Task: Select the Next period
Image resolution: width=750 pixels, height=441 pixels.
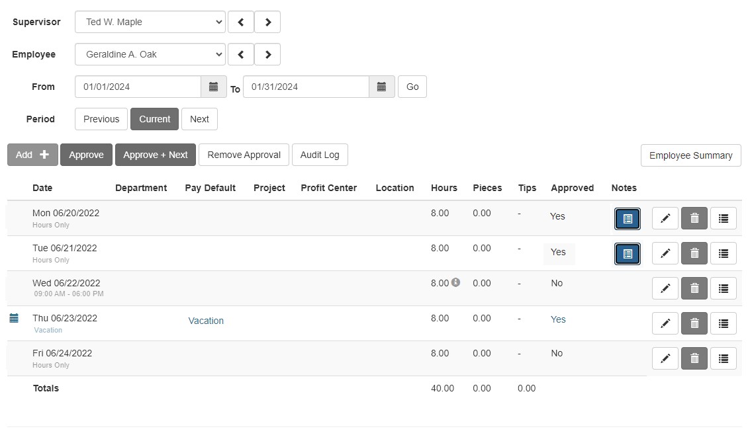Action: (199, 119)
